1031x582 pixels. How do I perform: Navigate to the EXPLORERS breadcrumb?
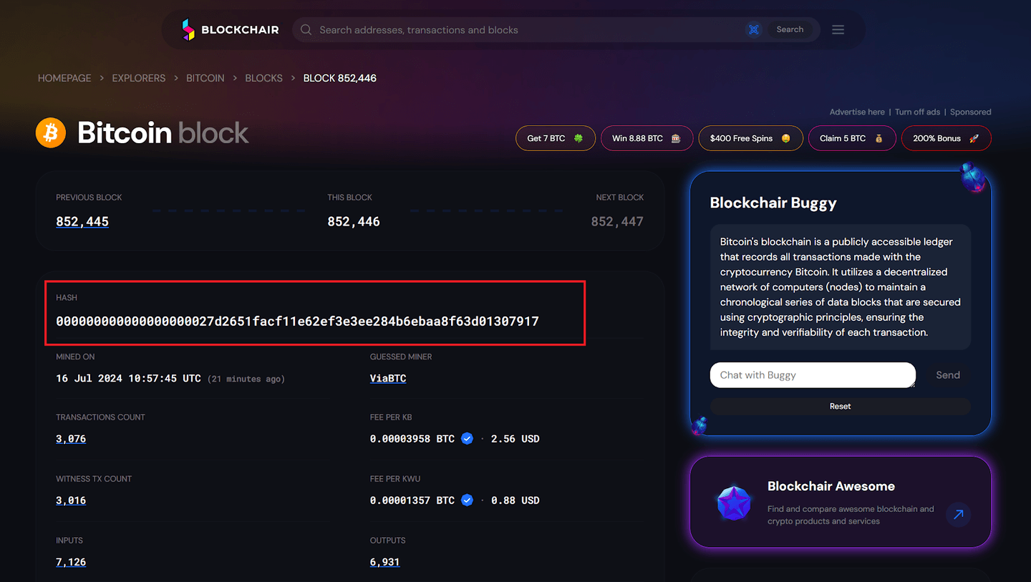click(138, 77)
